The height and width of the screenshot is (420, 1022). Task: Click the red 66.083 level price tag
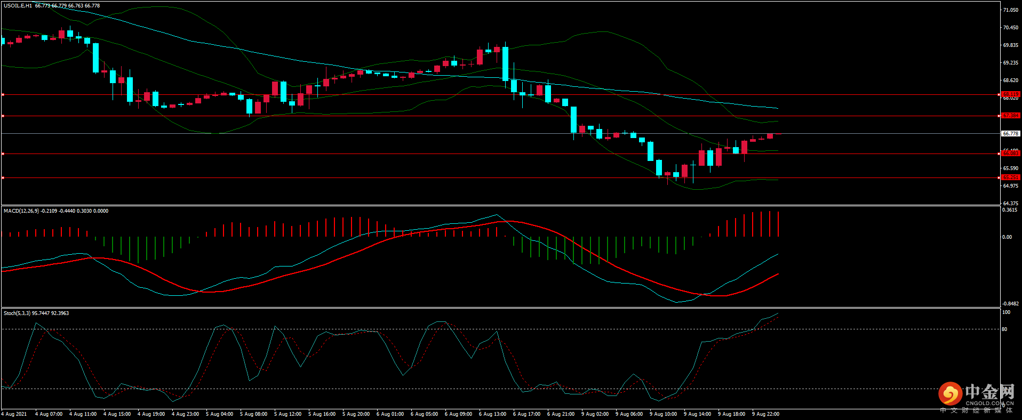(x=1011, y=154)
